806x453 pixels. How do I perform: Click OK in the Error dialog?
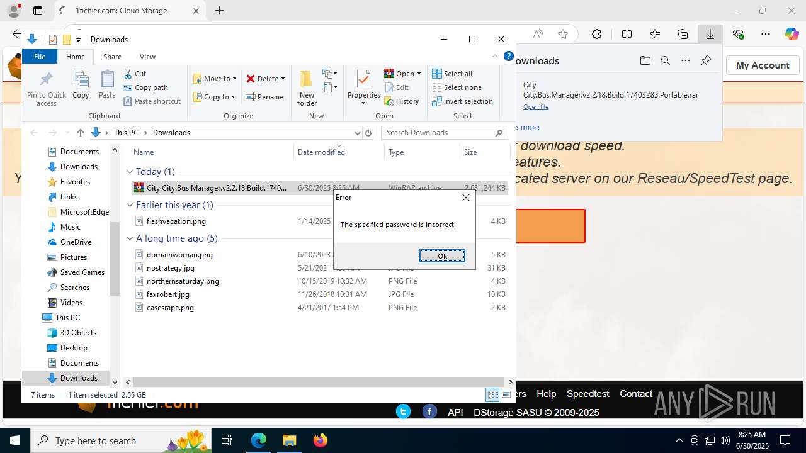(x=442, y=255)
